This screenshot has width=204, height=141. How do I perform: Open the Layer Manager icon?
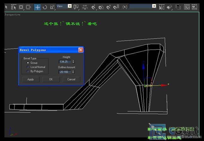point(178,7)
